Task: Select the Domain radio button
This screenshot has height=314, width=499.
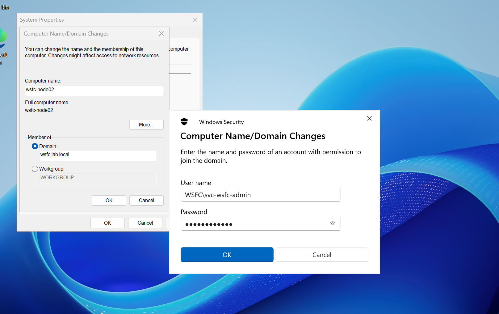Action: pyautogui.click(x=35, y=146)
